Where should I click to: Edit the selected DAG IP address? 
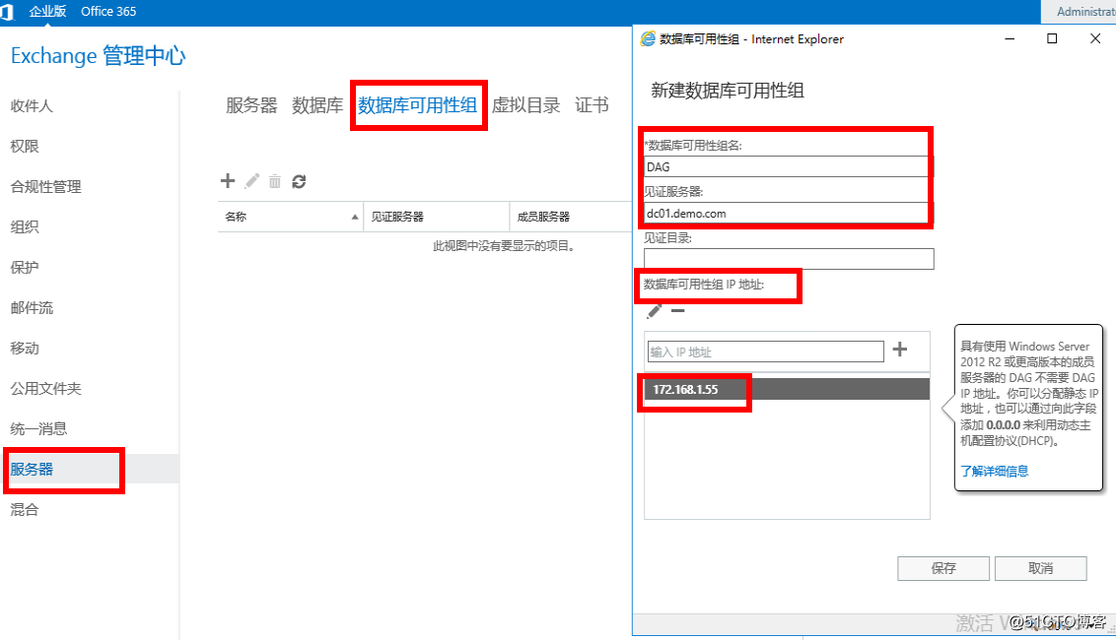click(654, 311)
